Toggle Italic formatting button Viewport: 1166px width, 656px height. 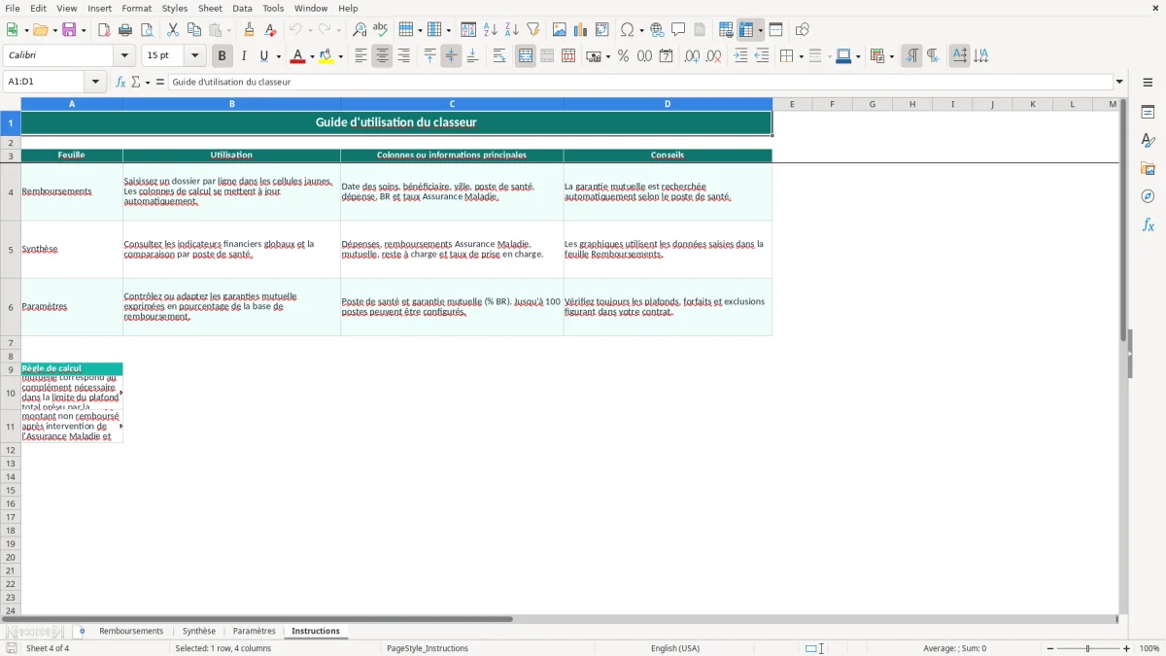point(243,56)
